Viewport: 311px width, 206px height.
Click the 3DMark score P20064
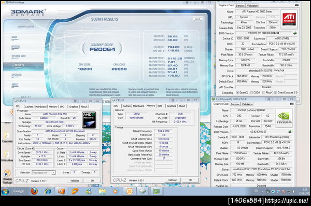(x=102, y=49)
